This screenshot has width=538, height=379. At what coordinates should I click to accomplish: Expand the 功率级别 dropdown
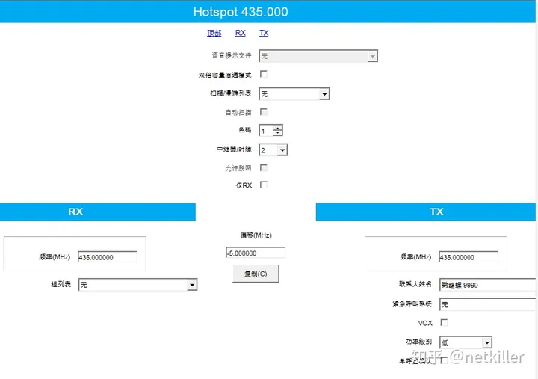(486, 342)
